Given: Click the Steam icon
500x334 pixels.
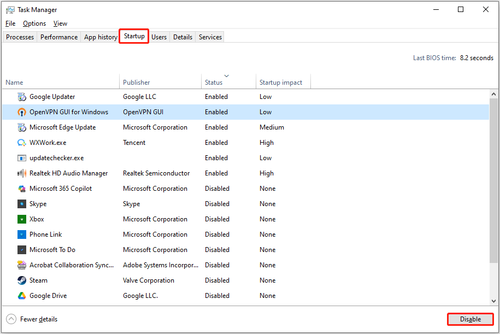Looking at the screenshot, I should (x=22, y=280).
